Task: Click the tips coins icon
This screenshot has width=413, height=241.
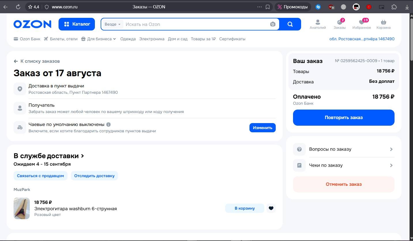Action: coord(20,127)
